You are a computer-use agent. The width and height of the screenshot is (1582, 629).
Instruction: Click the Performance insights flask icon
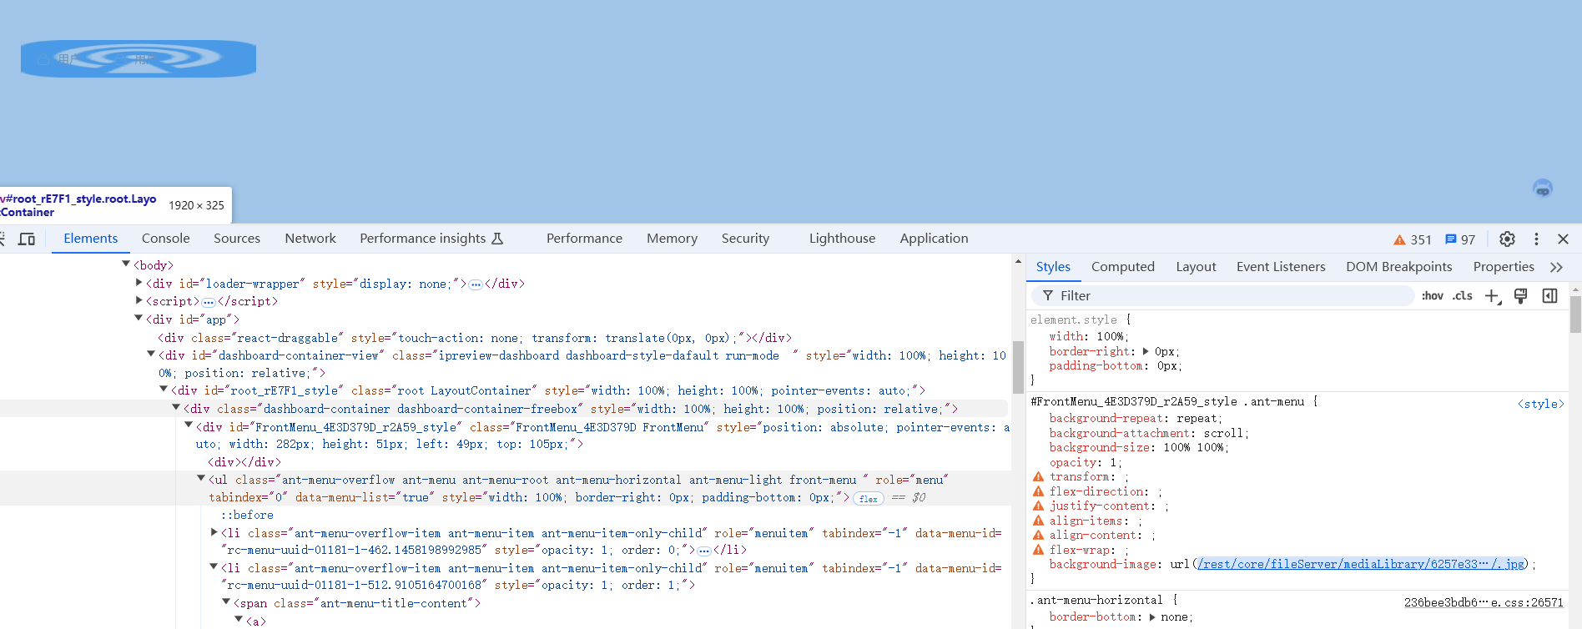tap(497, 239)
